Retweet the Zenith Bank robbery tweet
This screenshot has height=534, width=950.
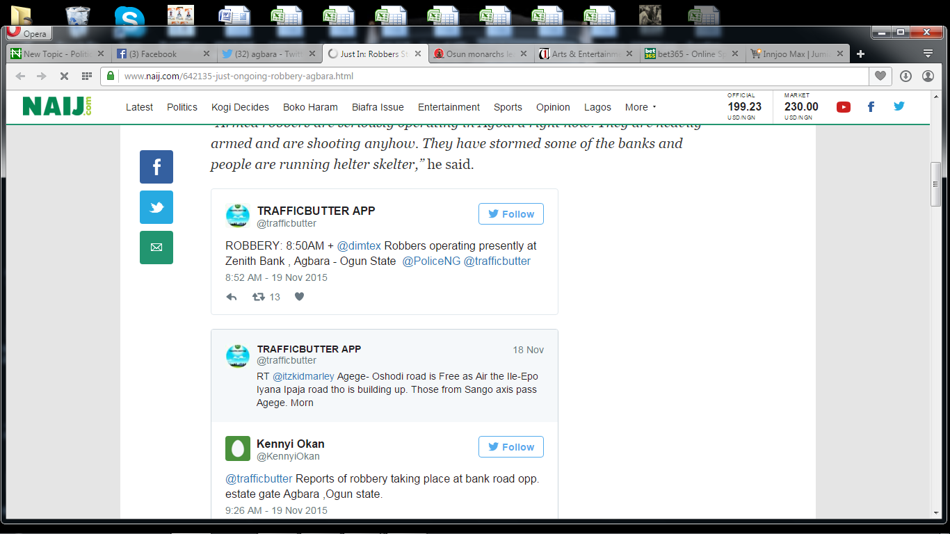(259, 297)
